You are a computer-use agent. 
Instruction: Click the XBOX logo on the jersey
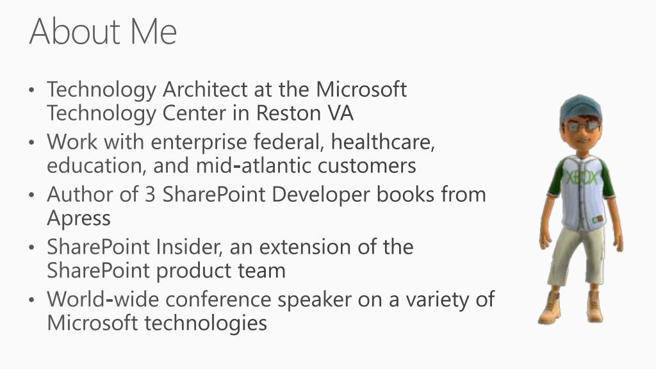[582, 178]
